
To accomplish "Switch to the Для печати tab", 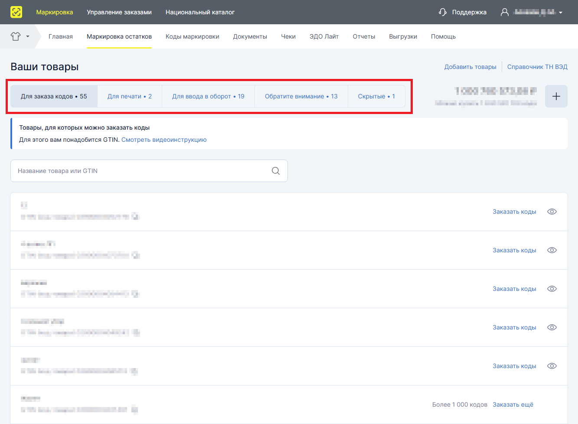I will click(130, 96).
